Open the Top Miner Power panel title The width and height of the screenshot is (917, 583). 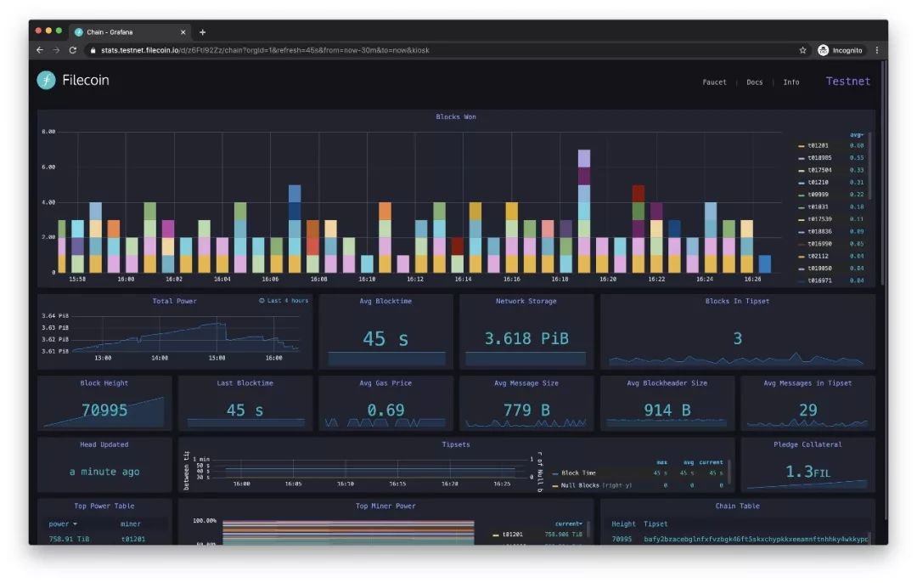click(x=385, y=506)
